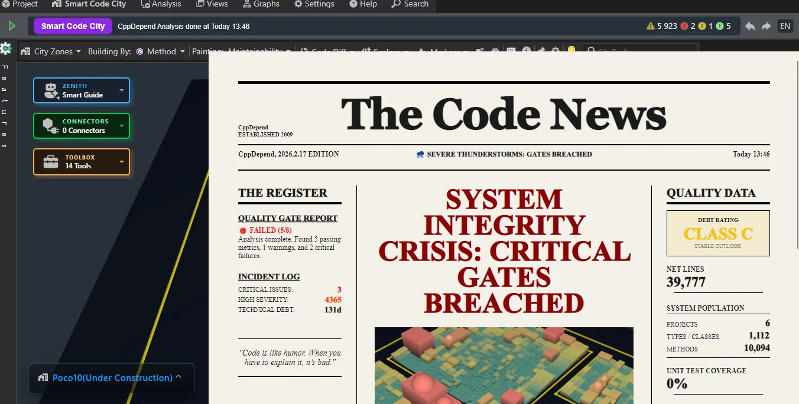Image resolution: width=799 pixels, height=404 pixels.
Task: Click the Connectors plug icon
Action: coord(50,126)
